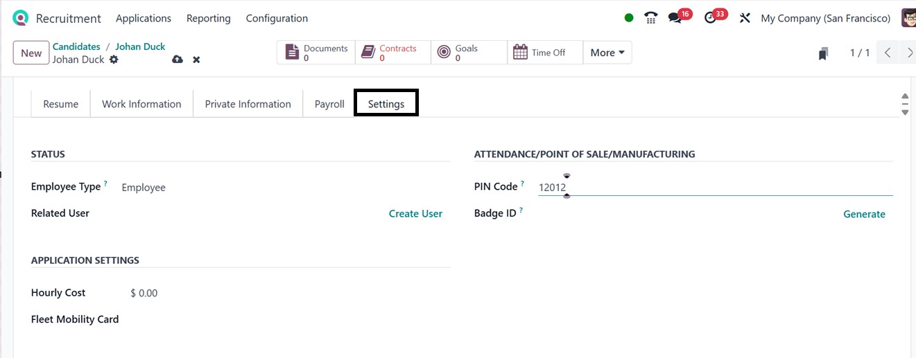Click the gear icon beside Johan Duck
This screenshot has height=358, width=916.
point(114,60)
